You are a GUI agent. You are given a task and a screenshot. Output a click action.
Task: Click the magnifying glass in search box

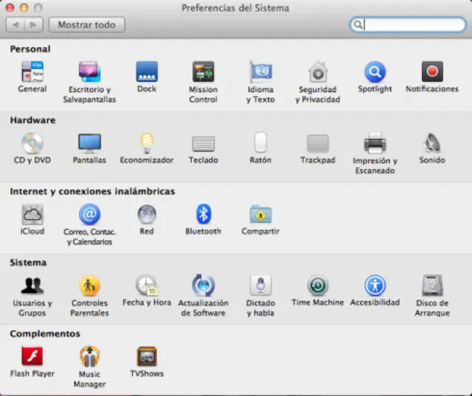click(x=358, y=24)
